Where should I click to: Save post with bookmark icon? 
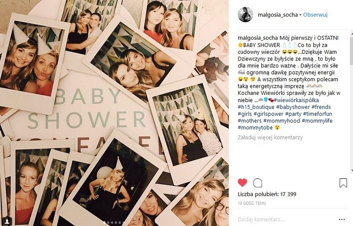(x=343, y=183)
